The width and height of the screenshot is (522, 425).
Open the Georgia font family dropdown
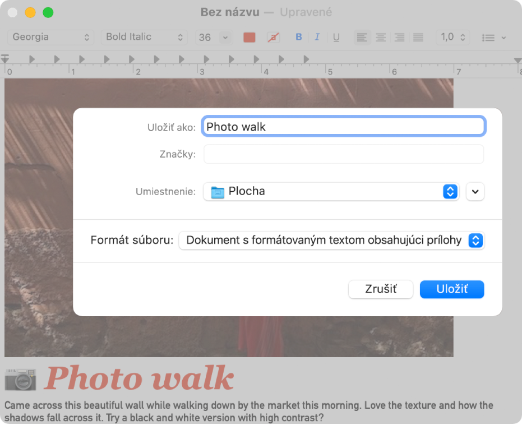[x=50, y=37]
